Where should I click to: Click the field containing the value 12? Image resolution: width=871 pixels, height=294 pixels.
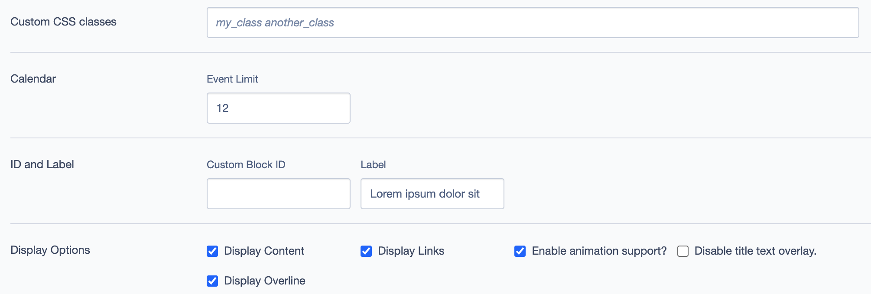click(278, 108)
